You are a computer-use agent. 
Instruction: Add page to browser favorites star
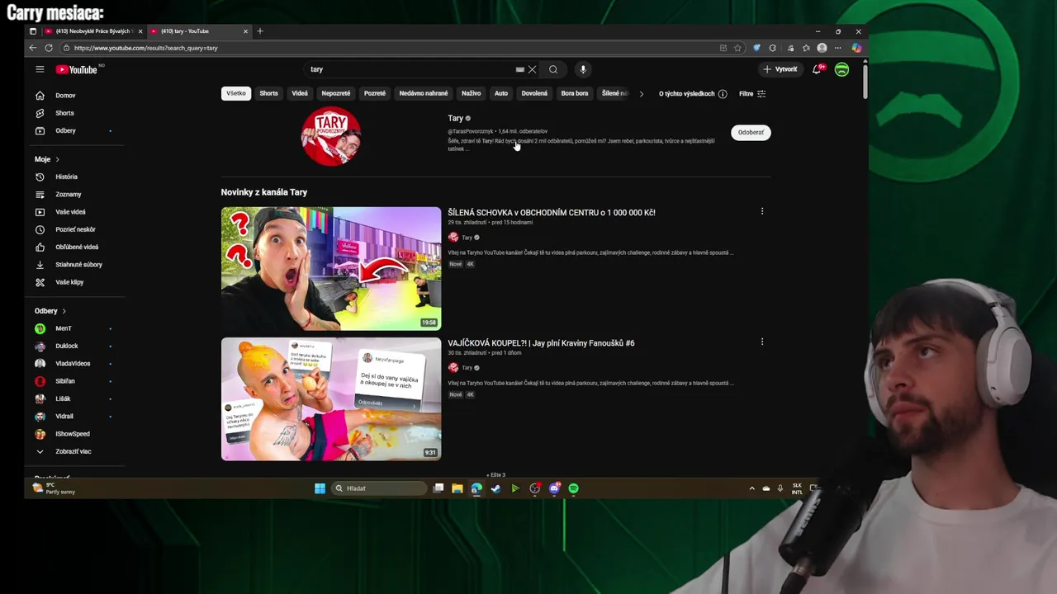[737, 48]
